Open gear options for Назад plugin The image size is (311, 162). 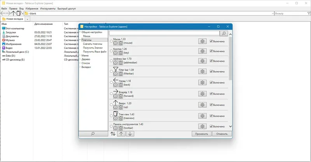pyautogui.click(x=202, y=82)
